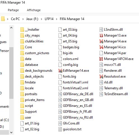Viewport: 139px width, 137px height.
Task: Click the portraits folder icon
Action: pyautogui.click(x=22, y=94)
